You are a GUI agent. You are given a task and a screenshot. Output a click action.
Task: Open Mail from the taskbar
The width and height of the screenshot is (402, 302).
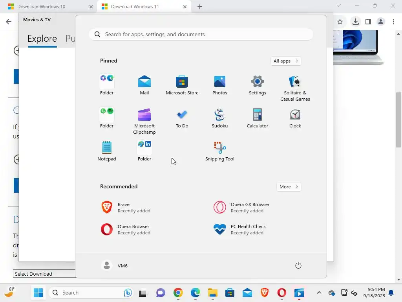pos(247,293)
